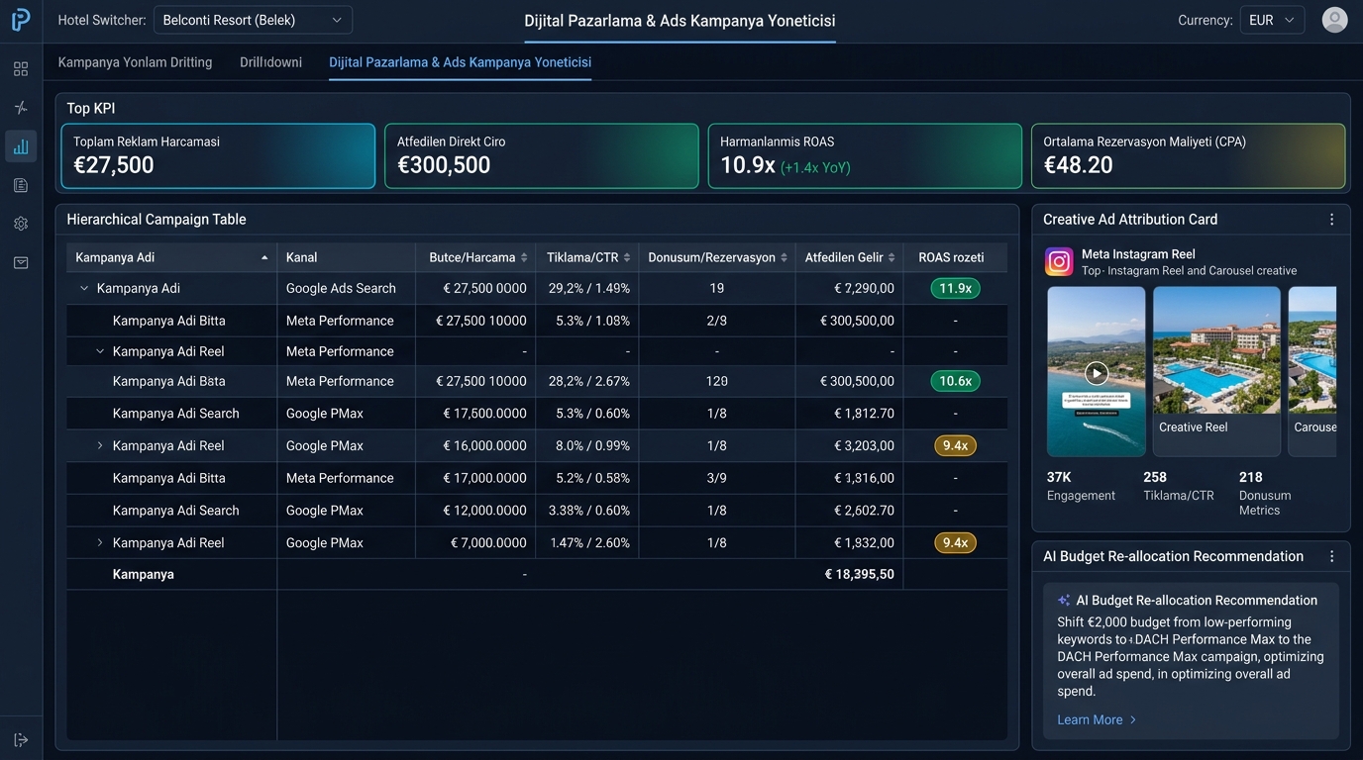Select the Dijital Pazarlama & Ads Kampanya Yoneticisi tab
1363x760 pixels.
460,62
